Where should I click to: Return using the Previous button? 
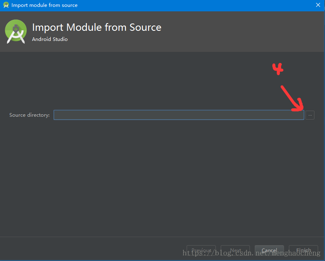(201, 250)
